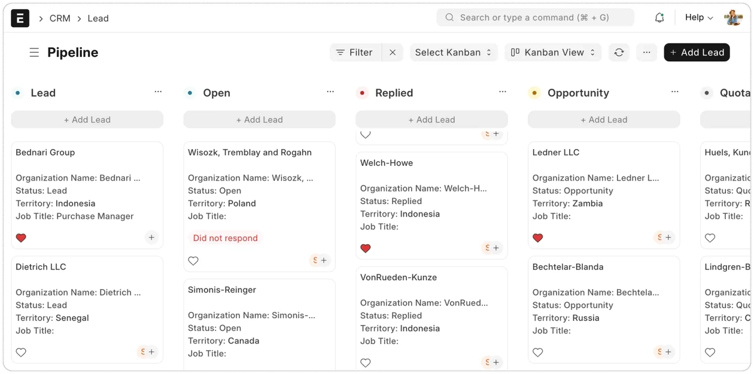
Task: Click the notifications bell icon
Action: tap(659, 18)
